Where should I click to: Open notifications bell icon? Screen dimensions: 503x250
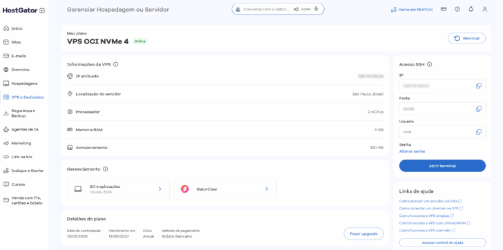coord(471,9)
